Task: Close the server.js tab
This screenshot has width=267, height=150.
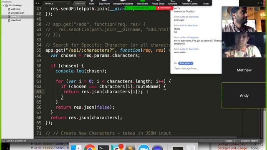Action: pyautogui.click(x=68, y=3)
